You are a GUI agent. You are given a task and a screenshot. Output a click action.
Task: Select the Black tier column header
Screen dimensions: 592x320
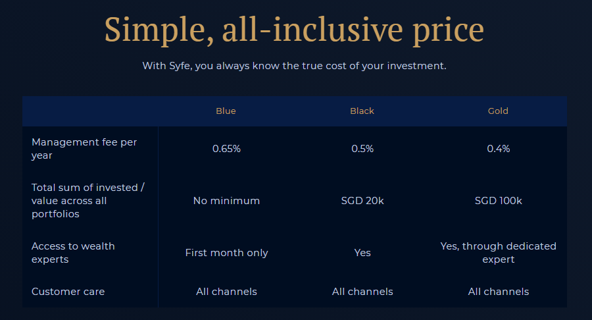362,111
